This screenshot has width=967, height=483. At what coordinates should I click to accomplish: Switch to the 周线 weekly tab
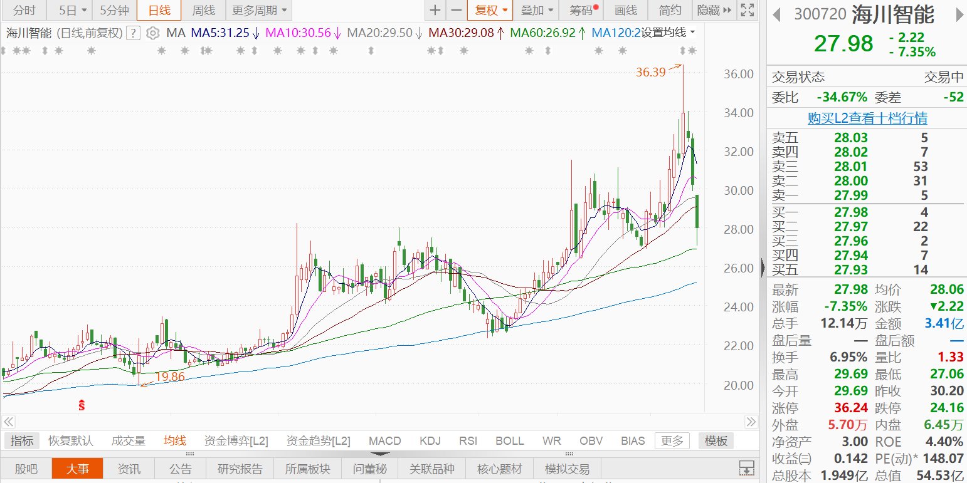tap(203, 10)
